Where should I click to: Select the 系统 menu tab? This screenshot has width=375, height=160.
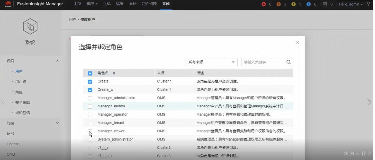166,4
